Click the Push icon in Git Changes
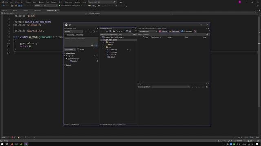Image resolution: width=261 pixels, height=146 pixels. point(91,32)
